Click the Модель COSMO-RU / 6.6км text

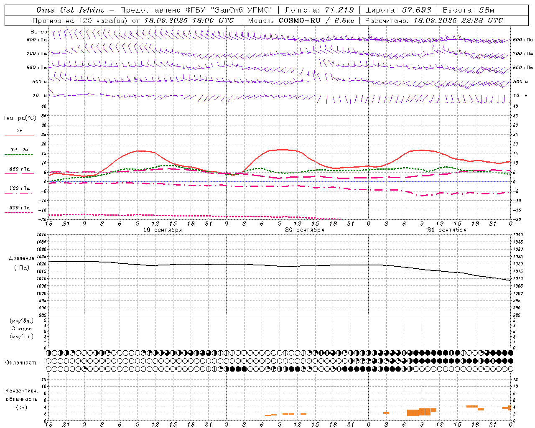click(301, 20)
